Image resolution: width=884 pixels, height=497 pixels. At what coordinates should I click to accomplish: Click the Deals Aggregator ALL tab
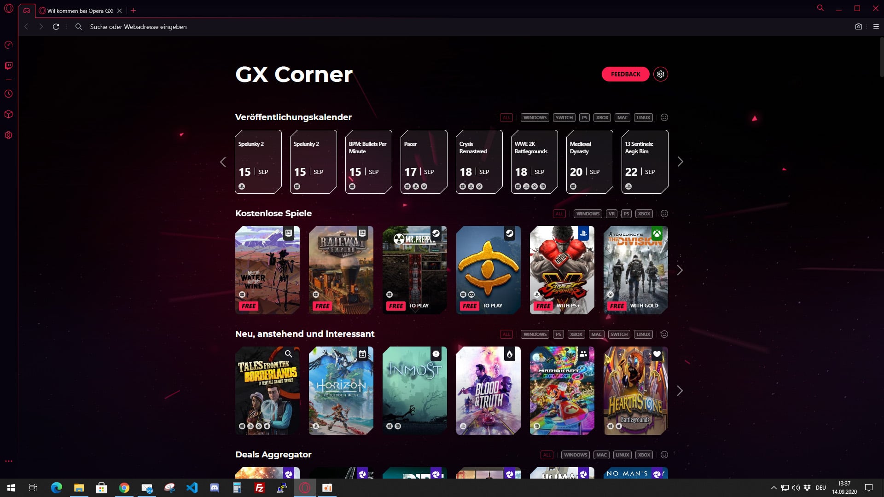pos(547,455)
